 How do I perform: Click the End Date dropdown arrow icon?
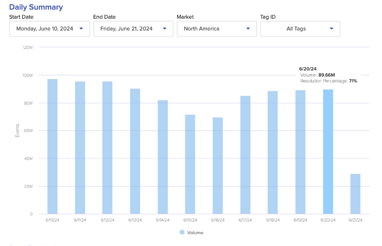(164, 29)
